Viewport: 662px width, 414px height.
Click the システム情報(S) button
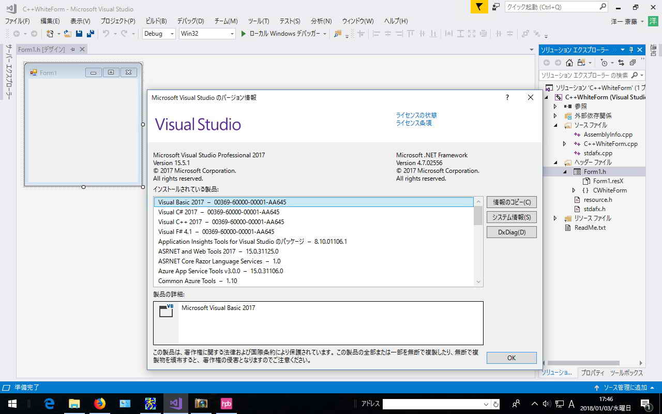tap(511, 217)
